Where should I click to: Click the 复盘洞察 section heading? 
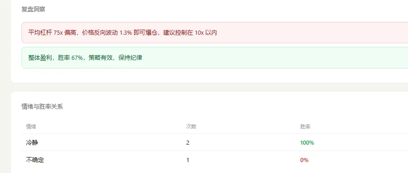[33, 10]
